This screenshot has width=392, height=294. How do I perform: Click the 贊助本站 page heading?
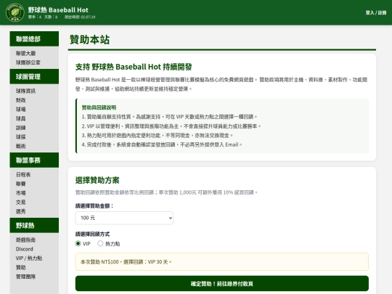point(90,40)
